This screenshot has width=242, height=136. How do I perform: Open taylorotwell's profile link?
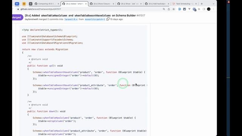[x=31, y=19]
